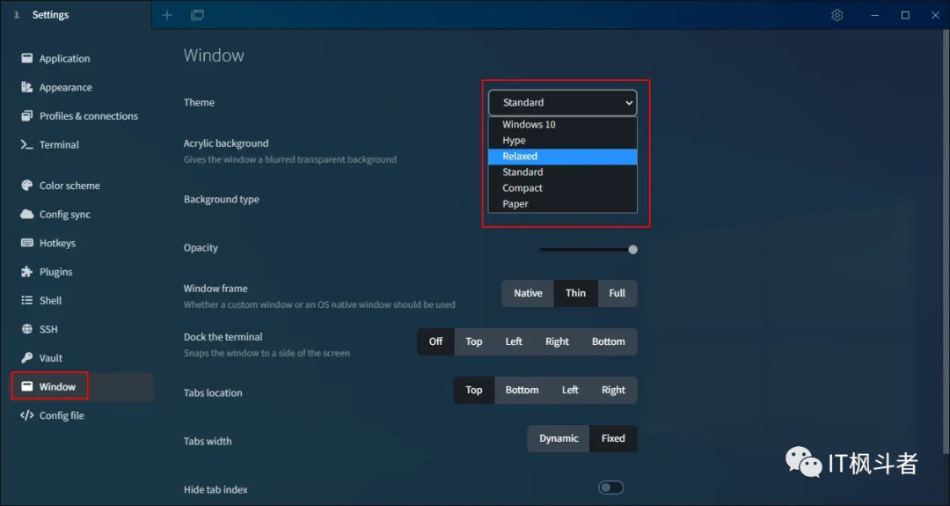Collapse the Theme dropdown showing Standard

click(x=562, y=103)
